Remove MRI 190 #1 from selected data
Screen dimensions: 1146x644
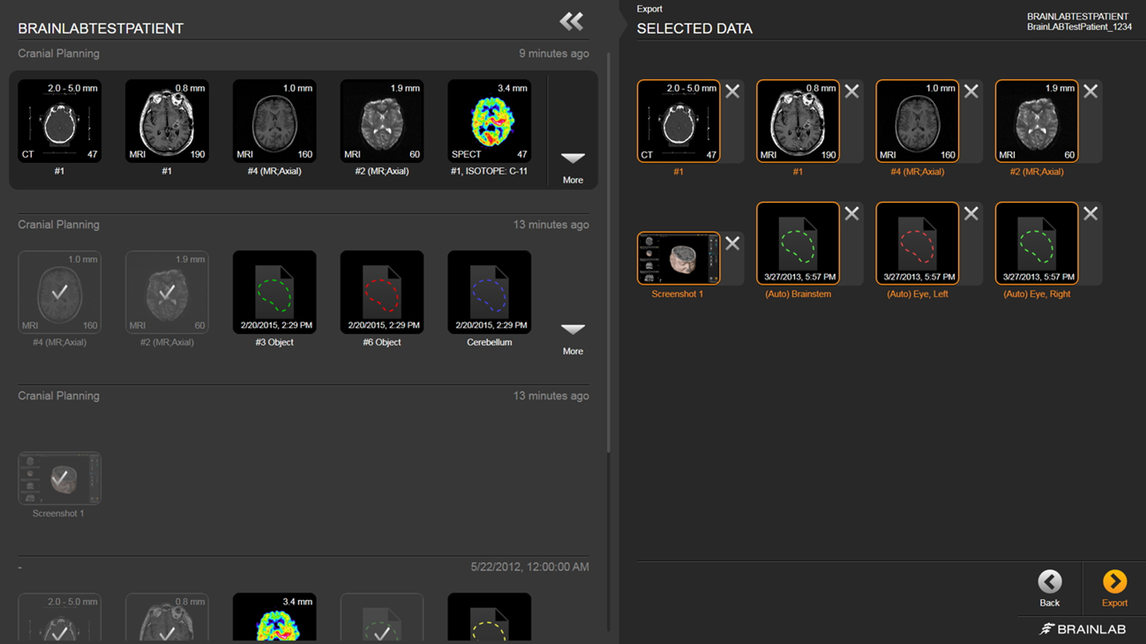[x=851, y=91]
